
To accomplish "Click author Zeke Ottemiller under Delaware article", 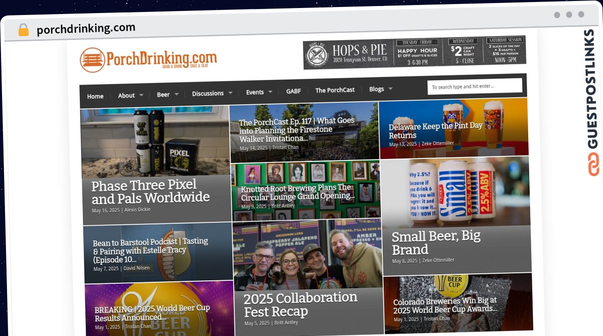I will [438, 143].
